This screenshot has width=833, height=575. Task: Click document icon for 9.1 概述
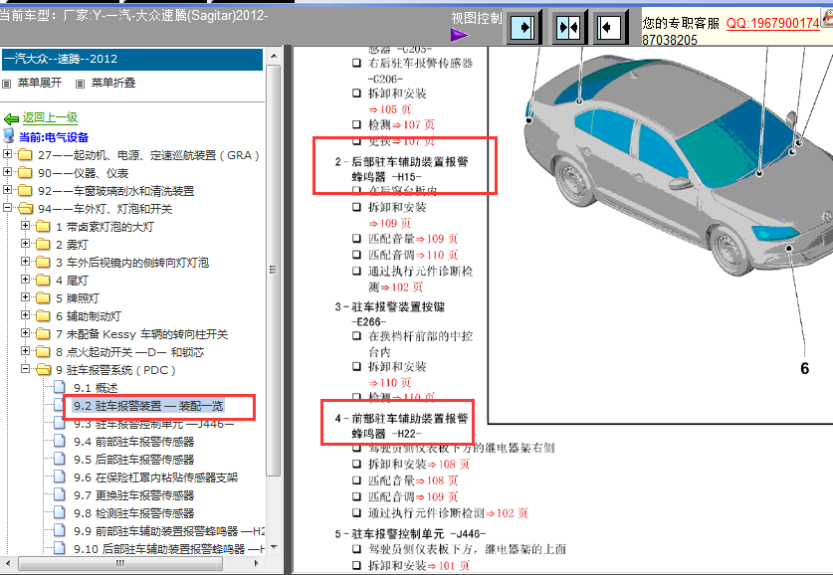[60, 388]
